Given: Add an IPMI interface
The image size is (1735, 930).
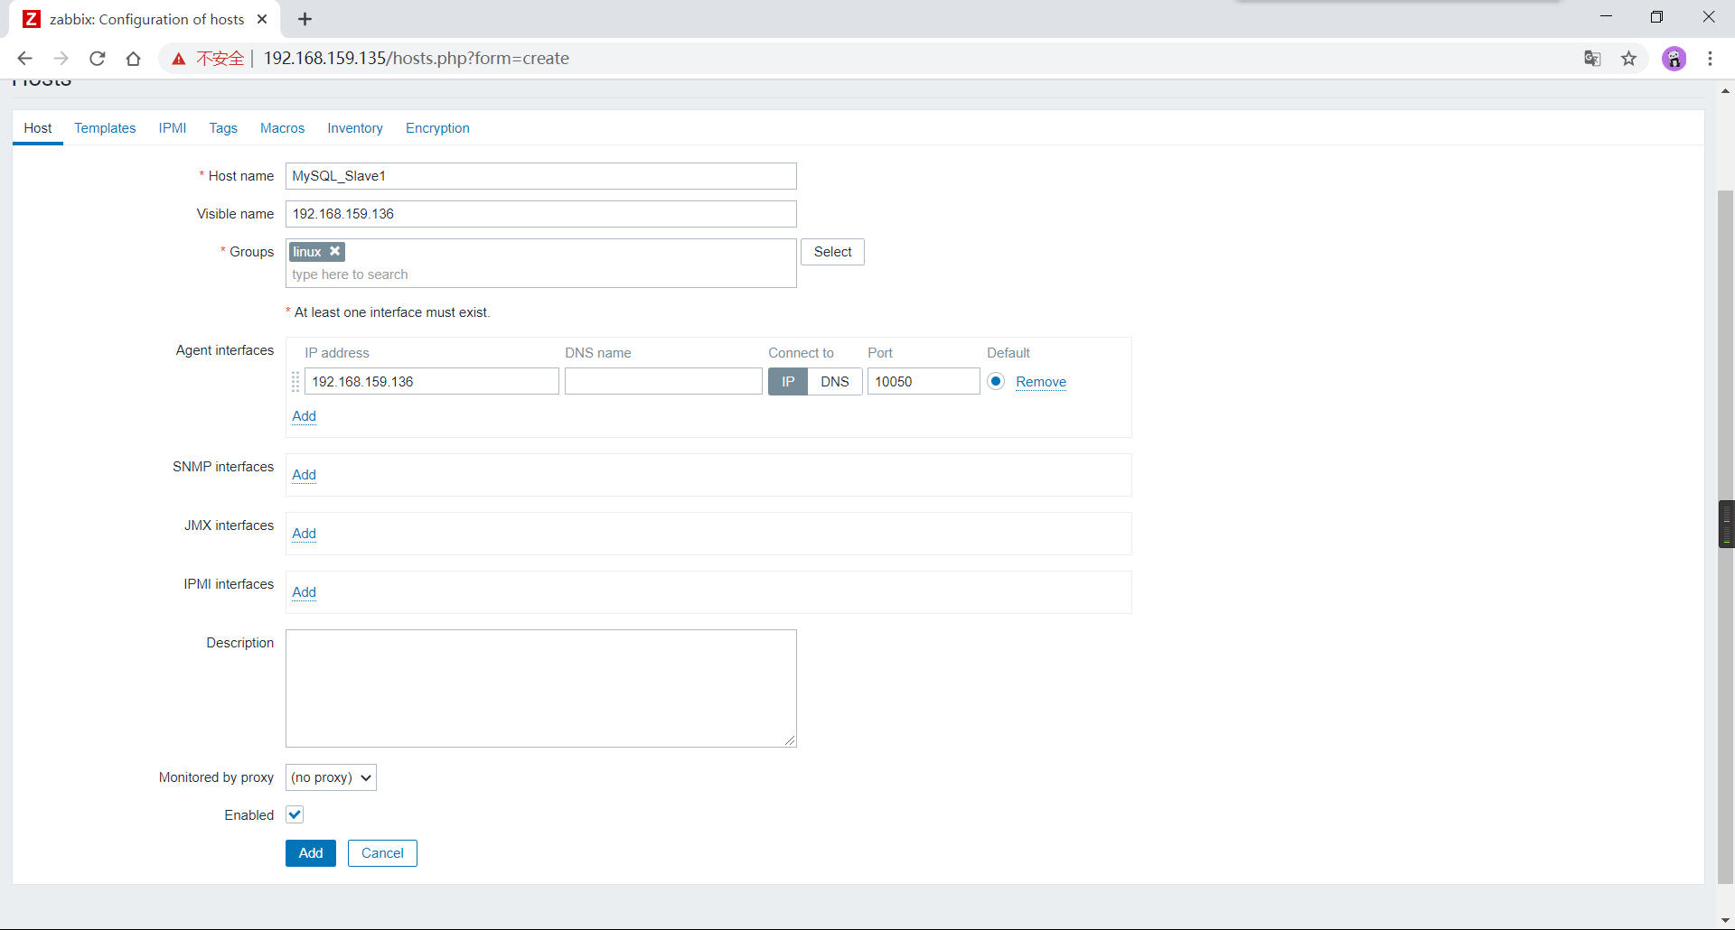Looking at the screenshot, I should (x=305, y=592).
